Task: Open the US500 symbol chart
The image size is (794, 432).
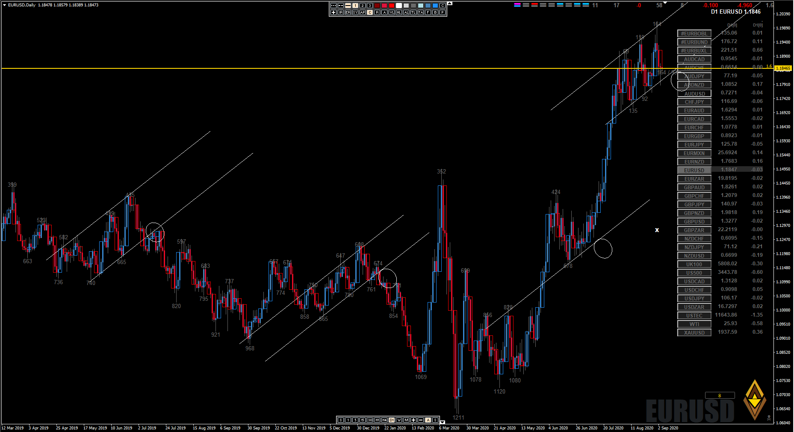Action: tap(694, 273)
